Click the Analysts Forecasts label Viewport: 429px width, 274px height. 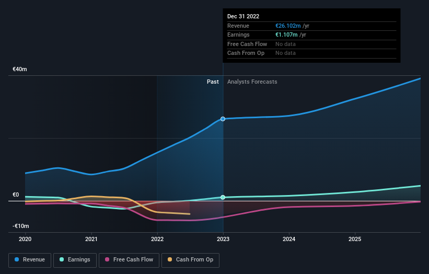(x=252, y=82)
